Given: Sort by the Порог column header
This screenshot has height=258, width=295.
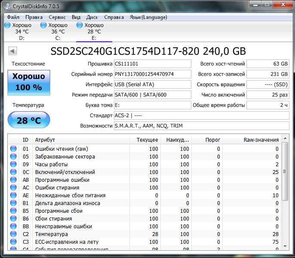Looking at the screenshot, I should pyautogui.click(x=207, y=140).
